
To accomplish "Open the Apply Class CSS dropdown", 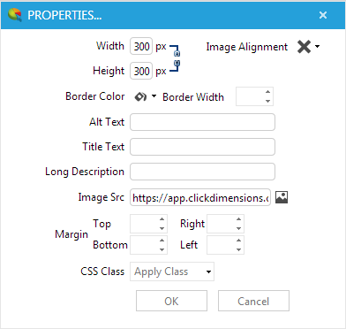I will 172,272.
